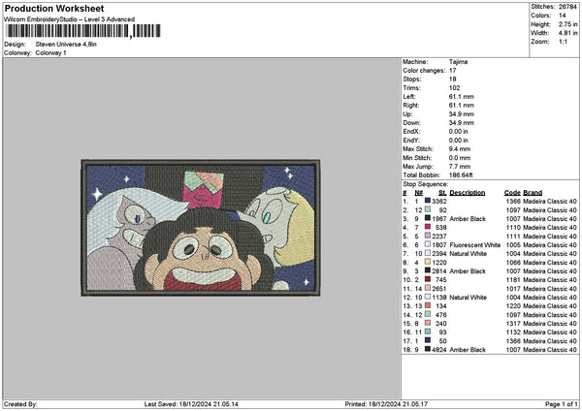Click the 'Description' column header
Screen dimensions: 582x411
[x=467, y=193]
